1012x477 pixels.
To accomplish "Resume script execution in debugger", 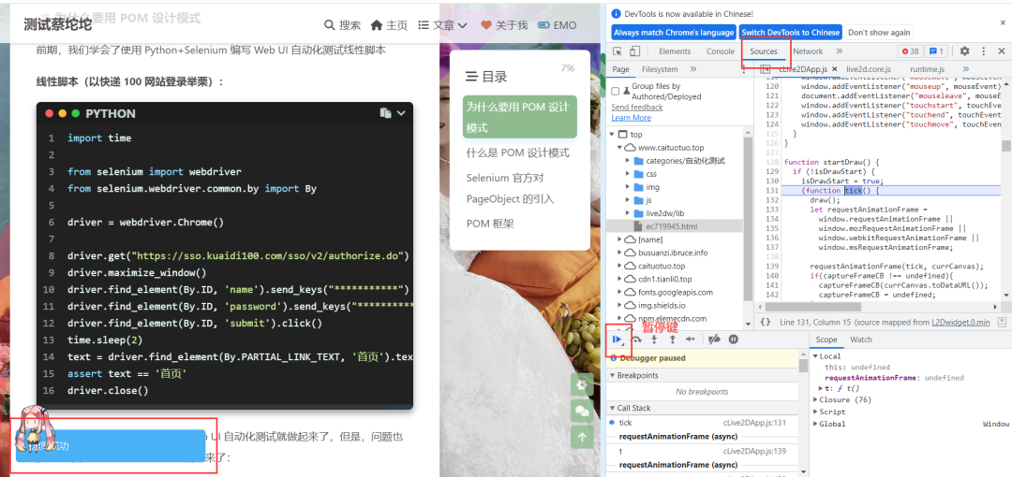I will pos(618,340).
